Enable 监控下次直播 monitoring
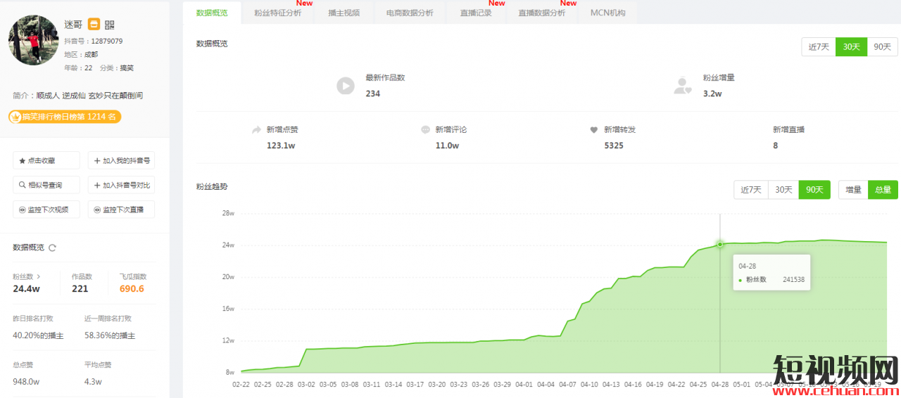Viewport: 901px width, 398px height. 121,210
